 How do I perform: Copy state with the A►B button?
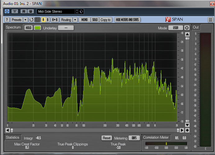[54, 20]
